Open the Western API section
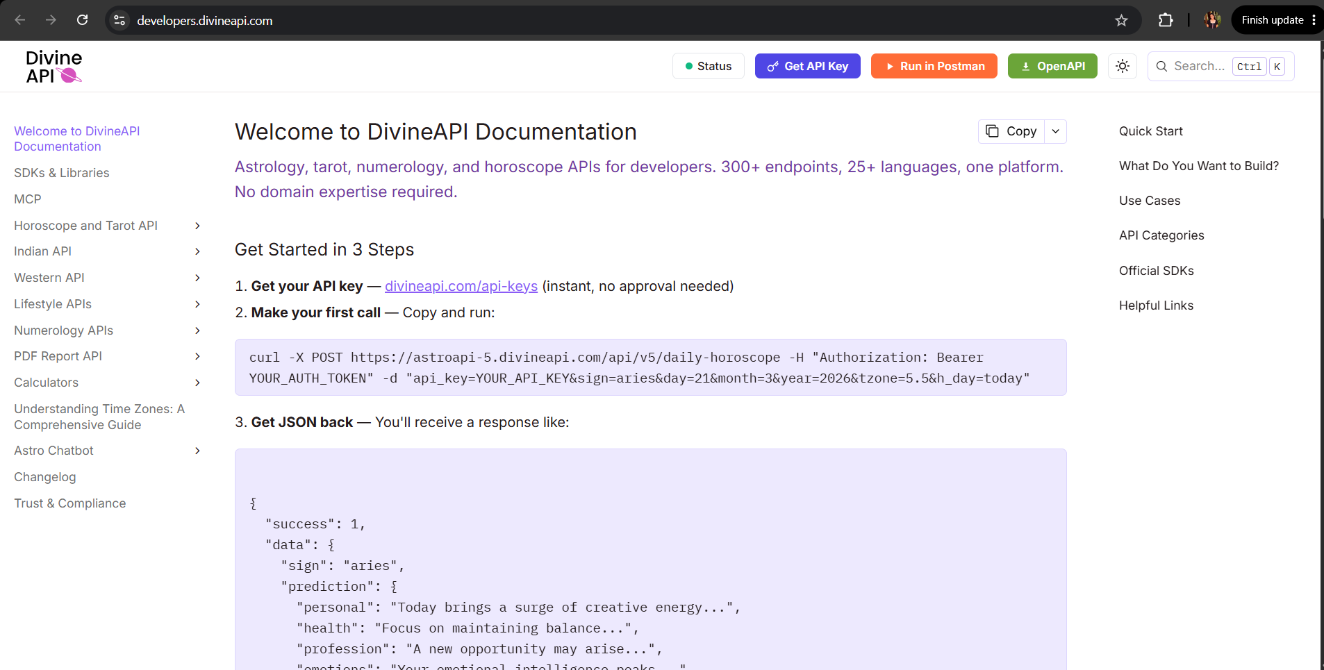Screen dimensions: 1324x670 (x=49, y=278)
